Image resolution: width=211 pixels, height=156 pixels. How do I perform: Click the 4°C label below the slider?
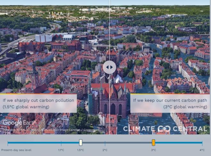[202, 150]
